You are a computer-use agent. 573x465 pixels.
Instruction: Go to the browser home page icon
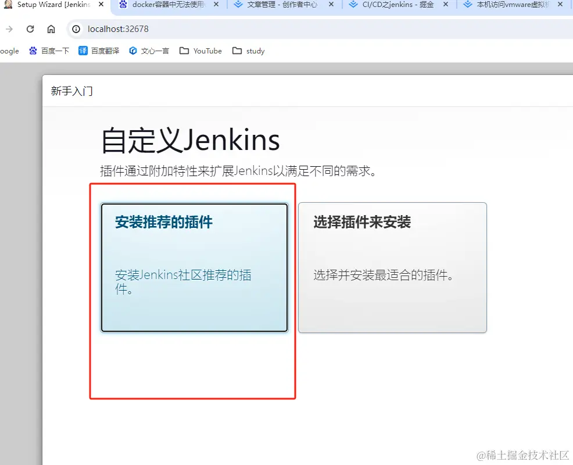click(x=51, y=29)
